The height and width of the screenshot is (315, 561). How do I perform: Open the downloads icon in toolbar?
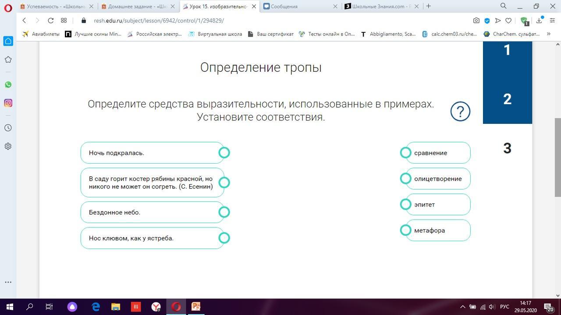click(x=539, y=21)
